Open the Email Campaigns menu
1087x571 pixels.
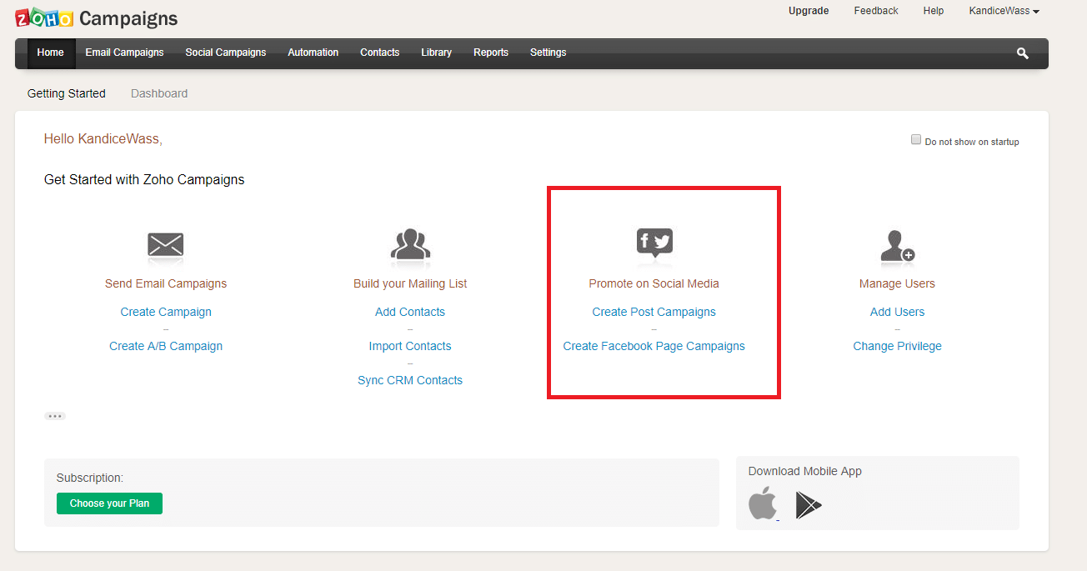(125, 53)
